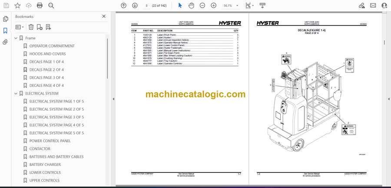Open UPPER CONTROLS bookmark
Image resolution: width=391 pixels, height=188 pixels.
coord(44,181)
